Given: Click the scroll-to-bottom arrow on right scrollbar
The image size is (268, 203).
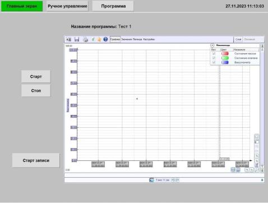Looking at the screenshot, I should [262, 170].
